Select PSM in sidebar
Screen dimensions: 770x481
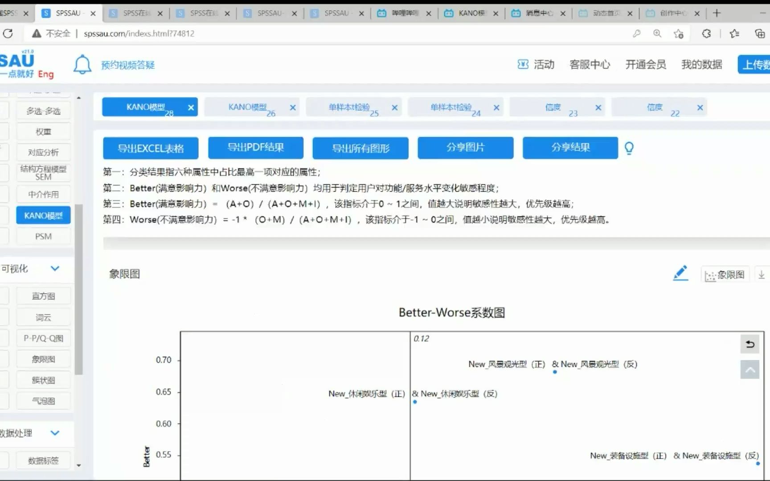click(43, 236)
